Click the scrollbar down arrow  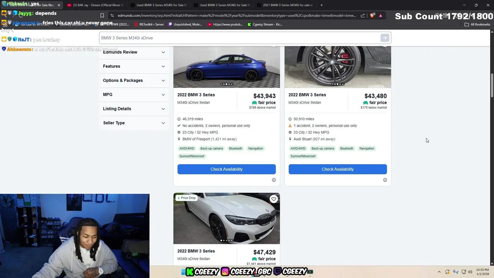(x=492, y=264)
